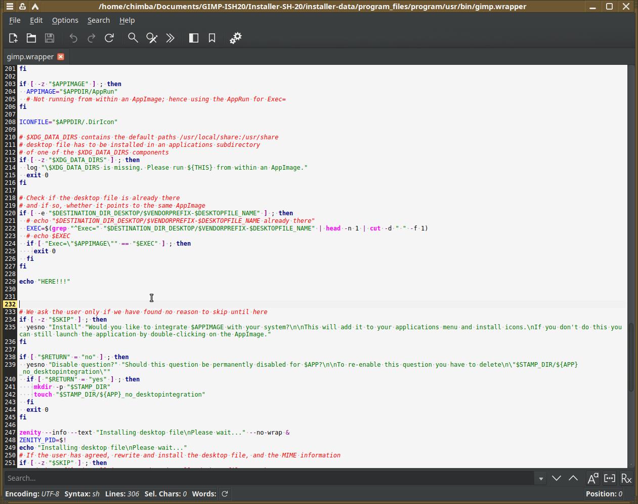
Task: Click the Find magnifier icon
Action: click(133, 38)
